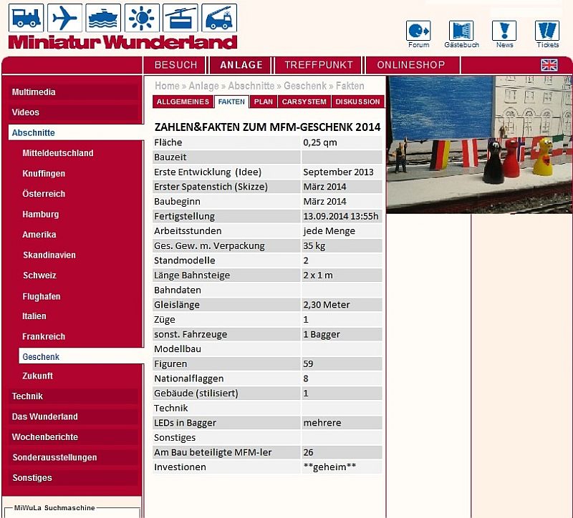Click the Forum icon
This screenshot has width=573, height=518.
pos(418,31)
